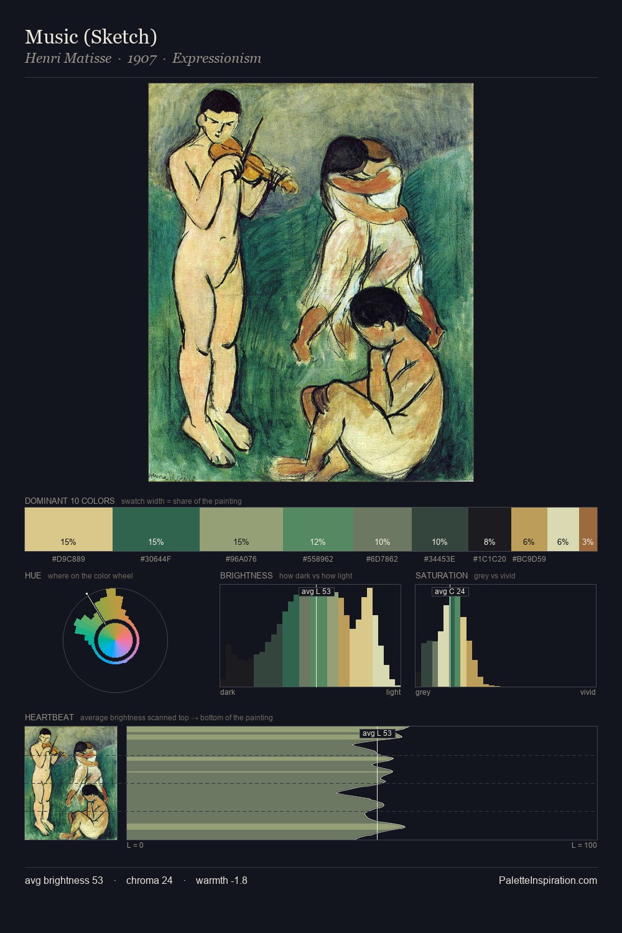This screenshot has width=622, height=933.
Task: Click the 'Music (Sketch)' title
Action: (91, 37)
